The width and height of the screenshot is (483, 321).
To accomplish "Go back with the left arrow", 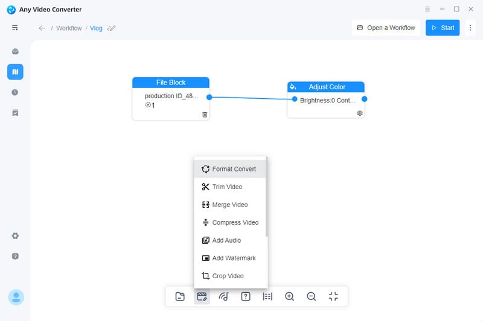I will pyautogui.click(x=42, y=28).
